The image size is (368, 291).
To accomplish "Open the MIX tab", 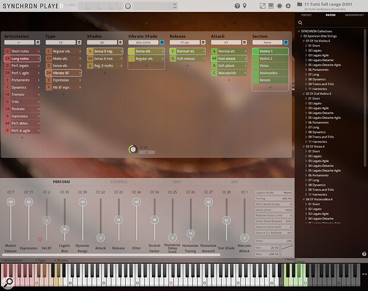I will coord(234,182).
